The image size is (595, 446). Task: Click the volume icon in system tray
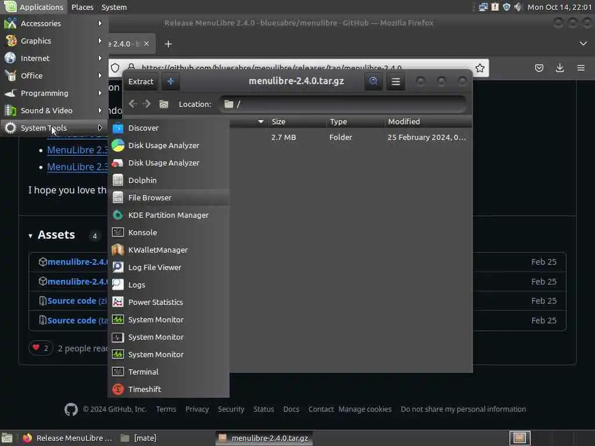[518, 7]
